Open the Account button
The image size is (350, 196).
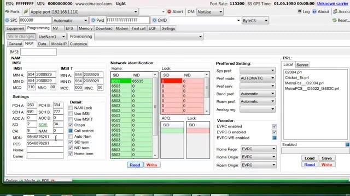click(341, 12)
